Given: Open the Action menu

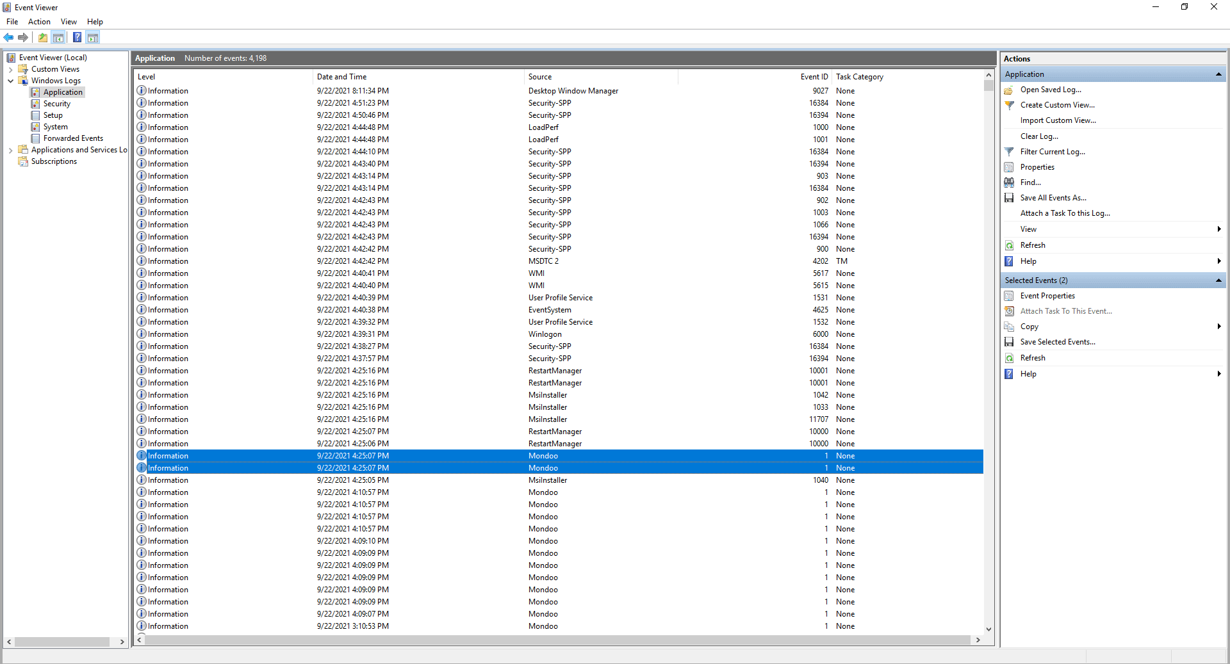Looking at the screenshot, I should pyautogui.click(x=39, y=21).
